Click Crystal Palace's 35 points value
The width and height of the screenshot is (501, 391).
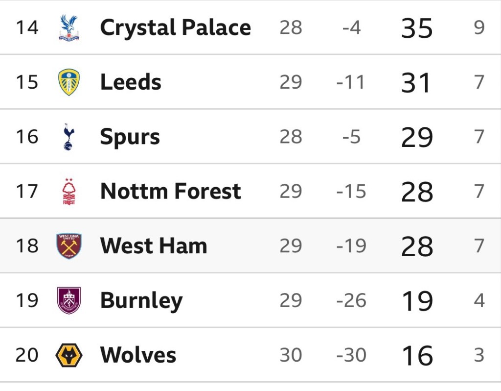coord(417,28)
